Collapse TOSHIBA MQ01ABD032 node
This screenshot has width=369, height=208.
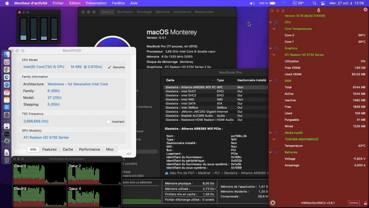(x=274, y=139)
